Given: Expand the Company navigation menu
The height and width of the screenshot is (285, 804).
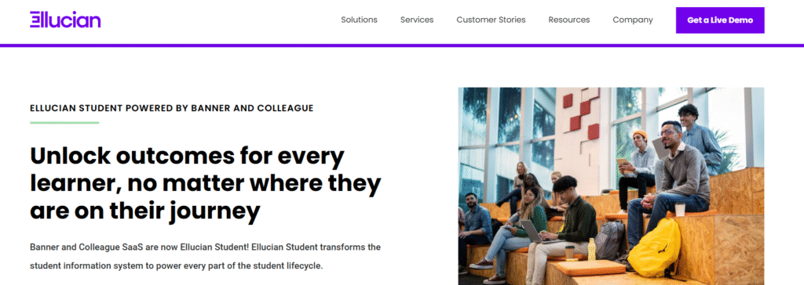Looking at the screenshot, I should coord(633,20).
